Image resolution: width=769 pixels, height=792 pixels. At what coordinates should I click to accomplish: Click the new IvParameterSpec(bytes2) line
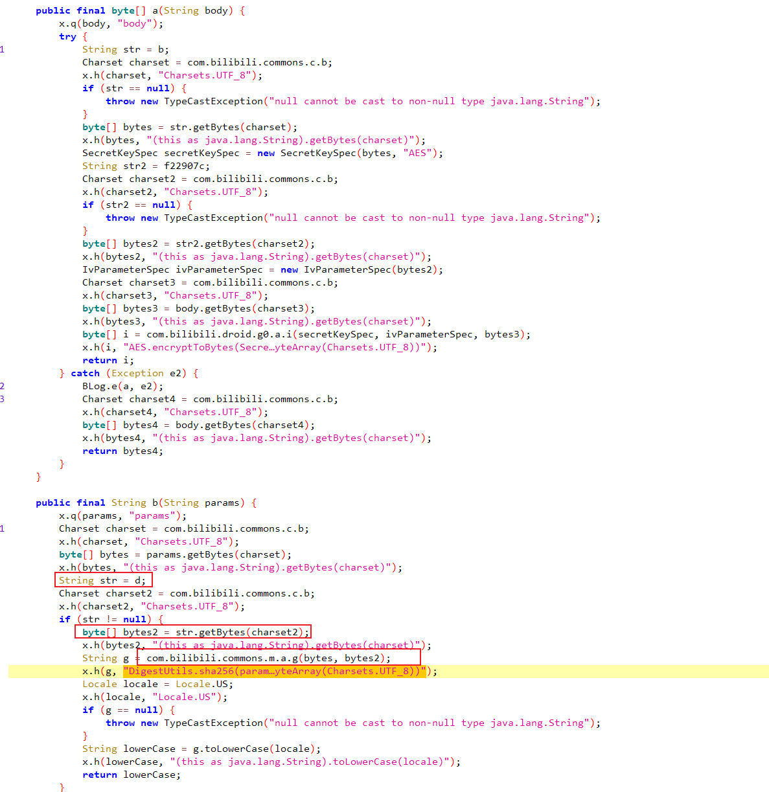(x=262, y=269)
